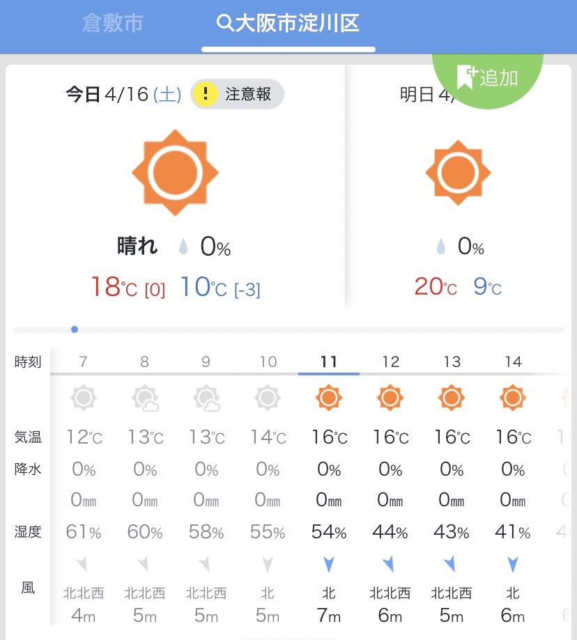Tap the search magnifier icon
The height and width of the screenshot is (640, 577).
[x=225, y=23]
